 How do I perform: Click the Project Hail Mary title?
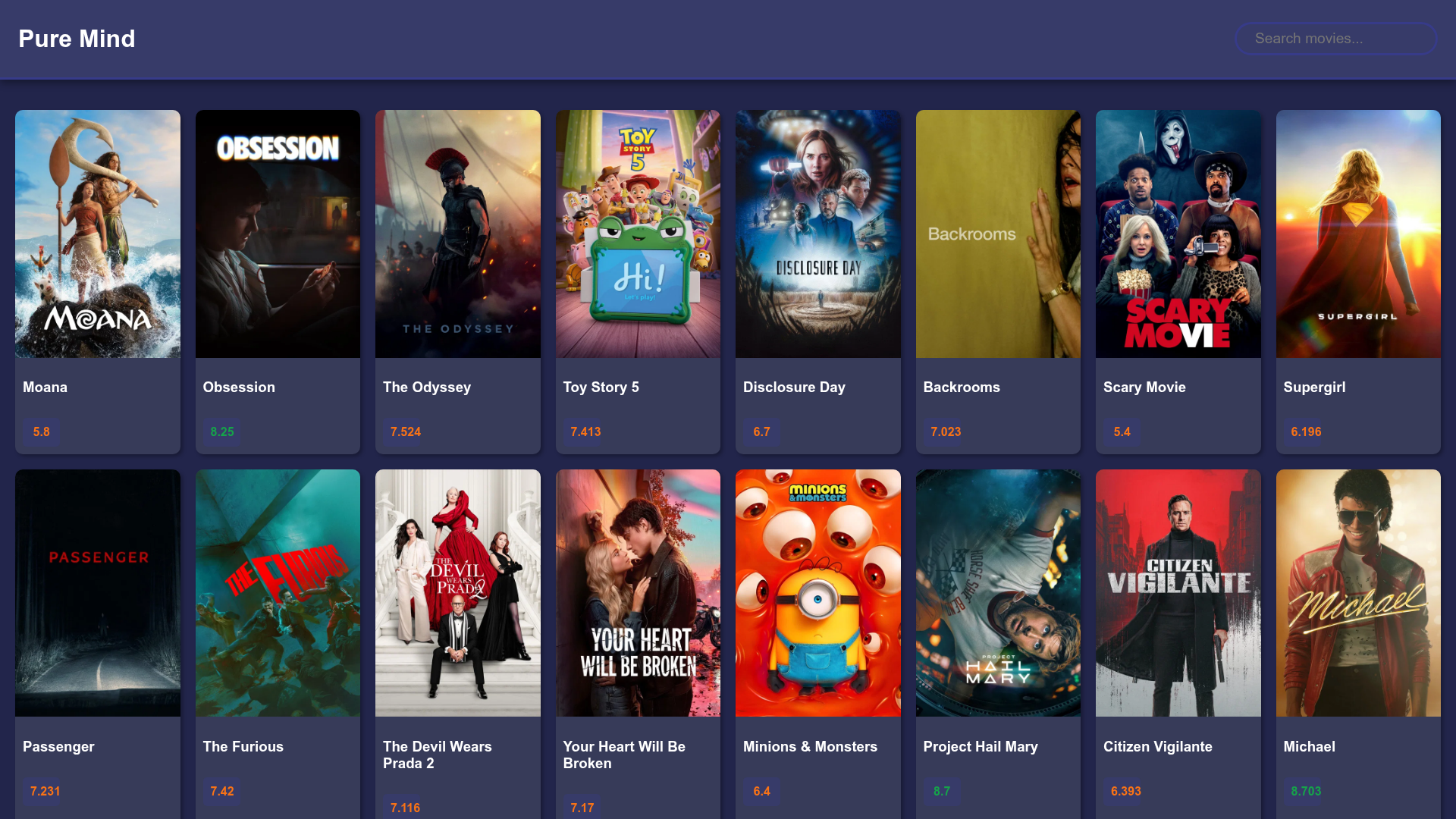[981, 746]
